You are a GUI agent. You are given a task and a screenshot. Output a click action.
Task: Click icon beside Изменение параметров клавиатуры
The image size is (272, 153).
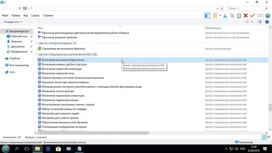pos(40,95)
